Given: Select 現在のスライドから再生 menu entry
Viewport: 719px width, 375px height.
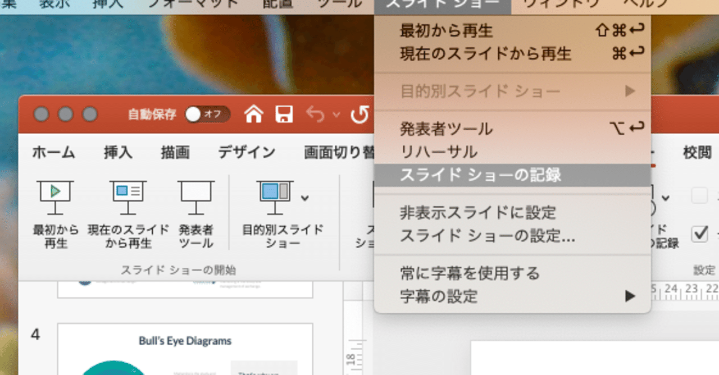Looking at the screenshot, I should tap(512, 54).
